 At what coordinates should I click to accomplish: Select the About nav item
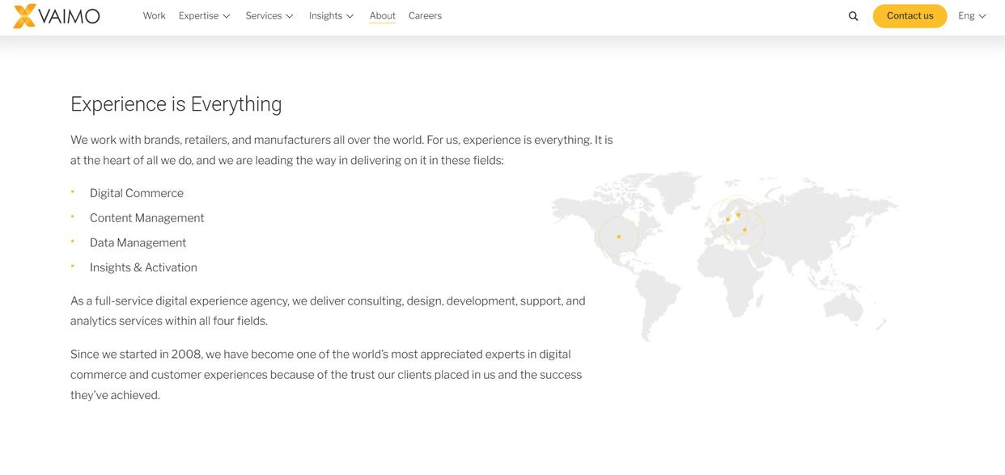pyautogui.click(x=382, y=16)
